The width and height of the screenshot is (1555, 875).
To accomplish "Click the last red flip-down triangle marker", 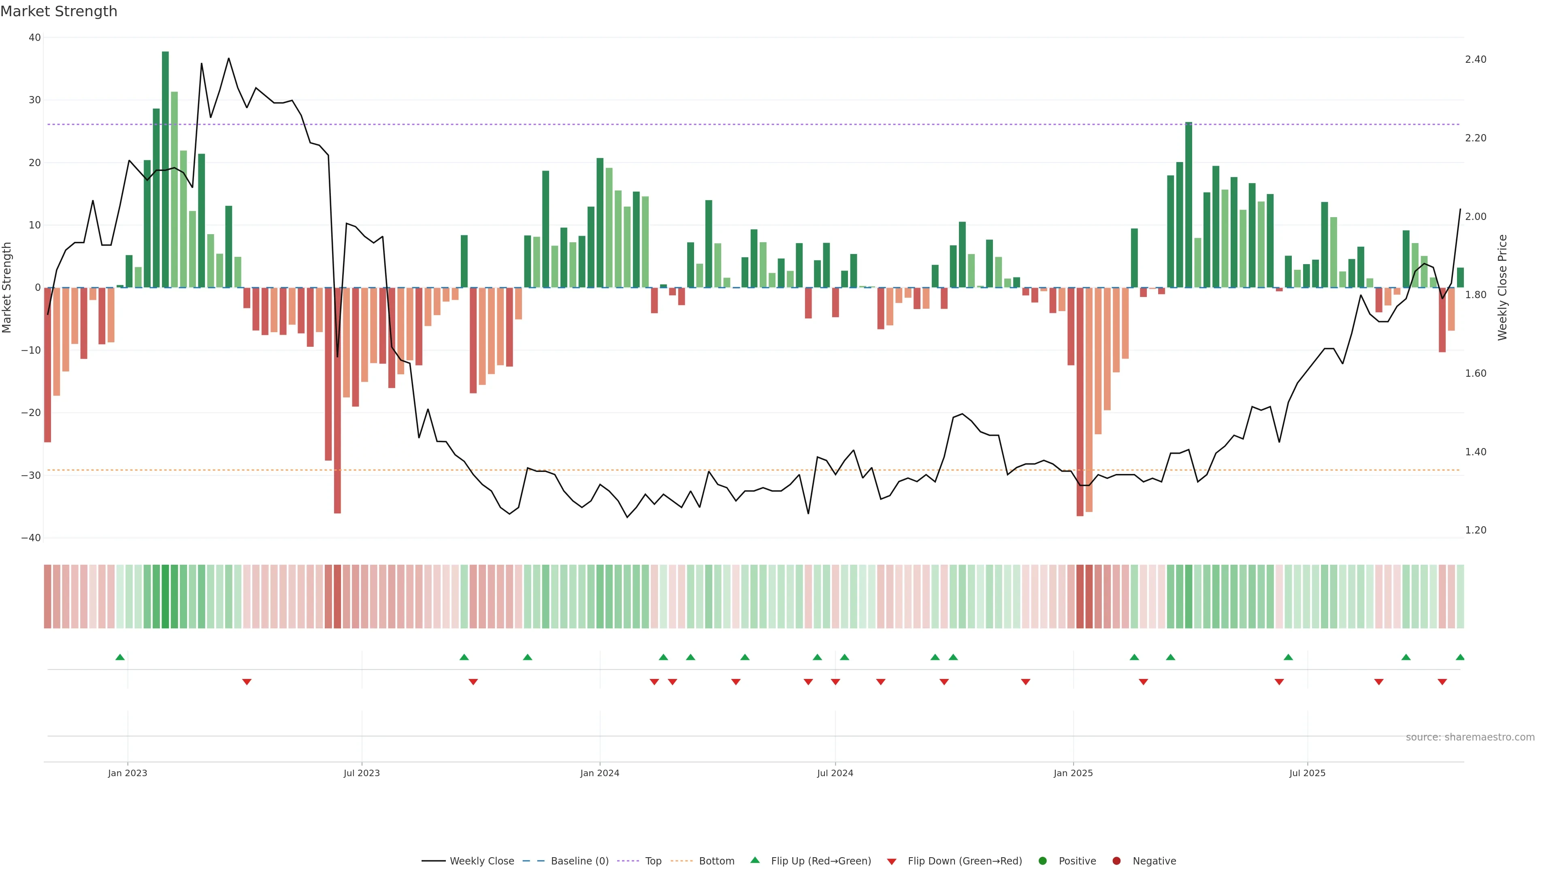I will point(1442,682).
